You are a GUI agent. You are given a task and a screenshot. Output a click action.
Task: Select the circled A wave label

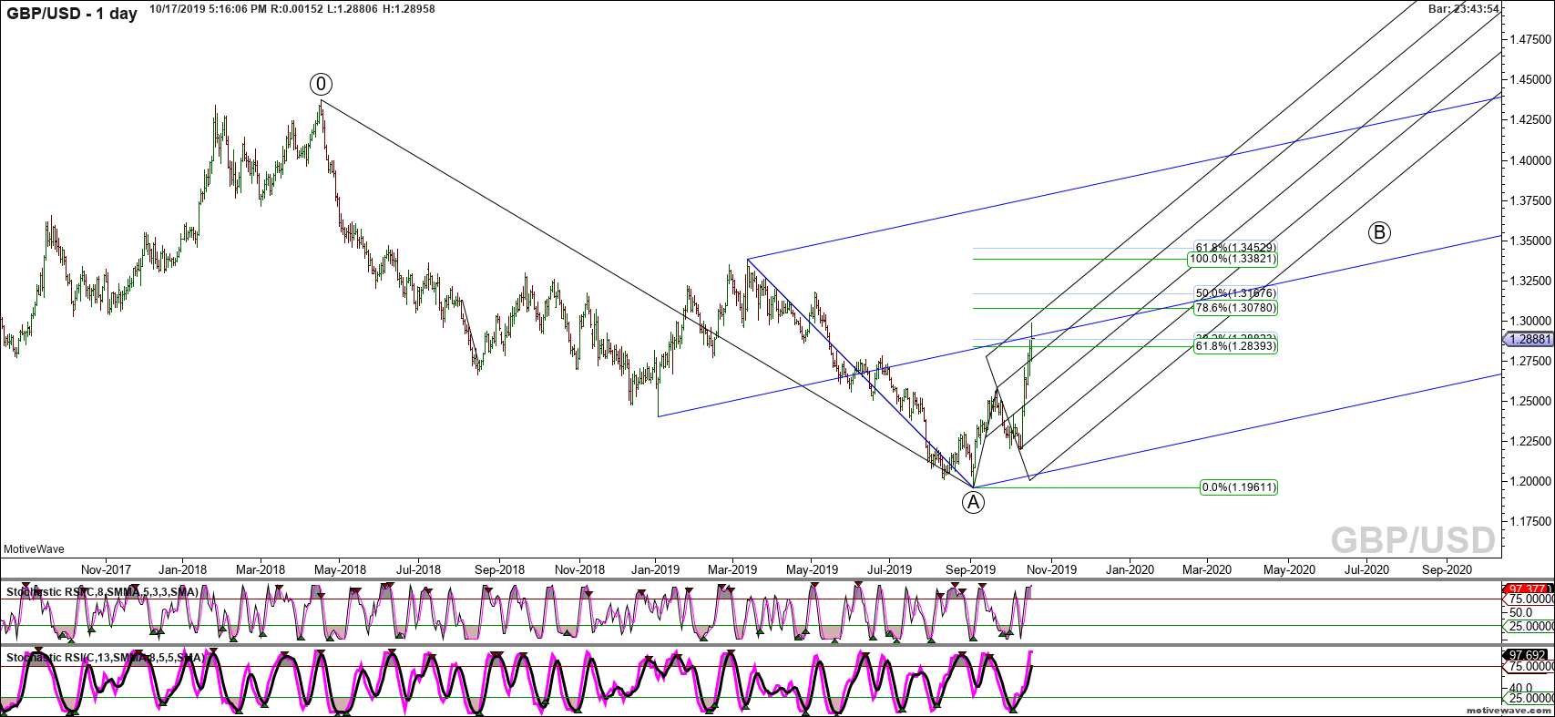(x=974, y=501)
